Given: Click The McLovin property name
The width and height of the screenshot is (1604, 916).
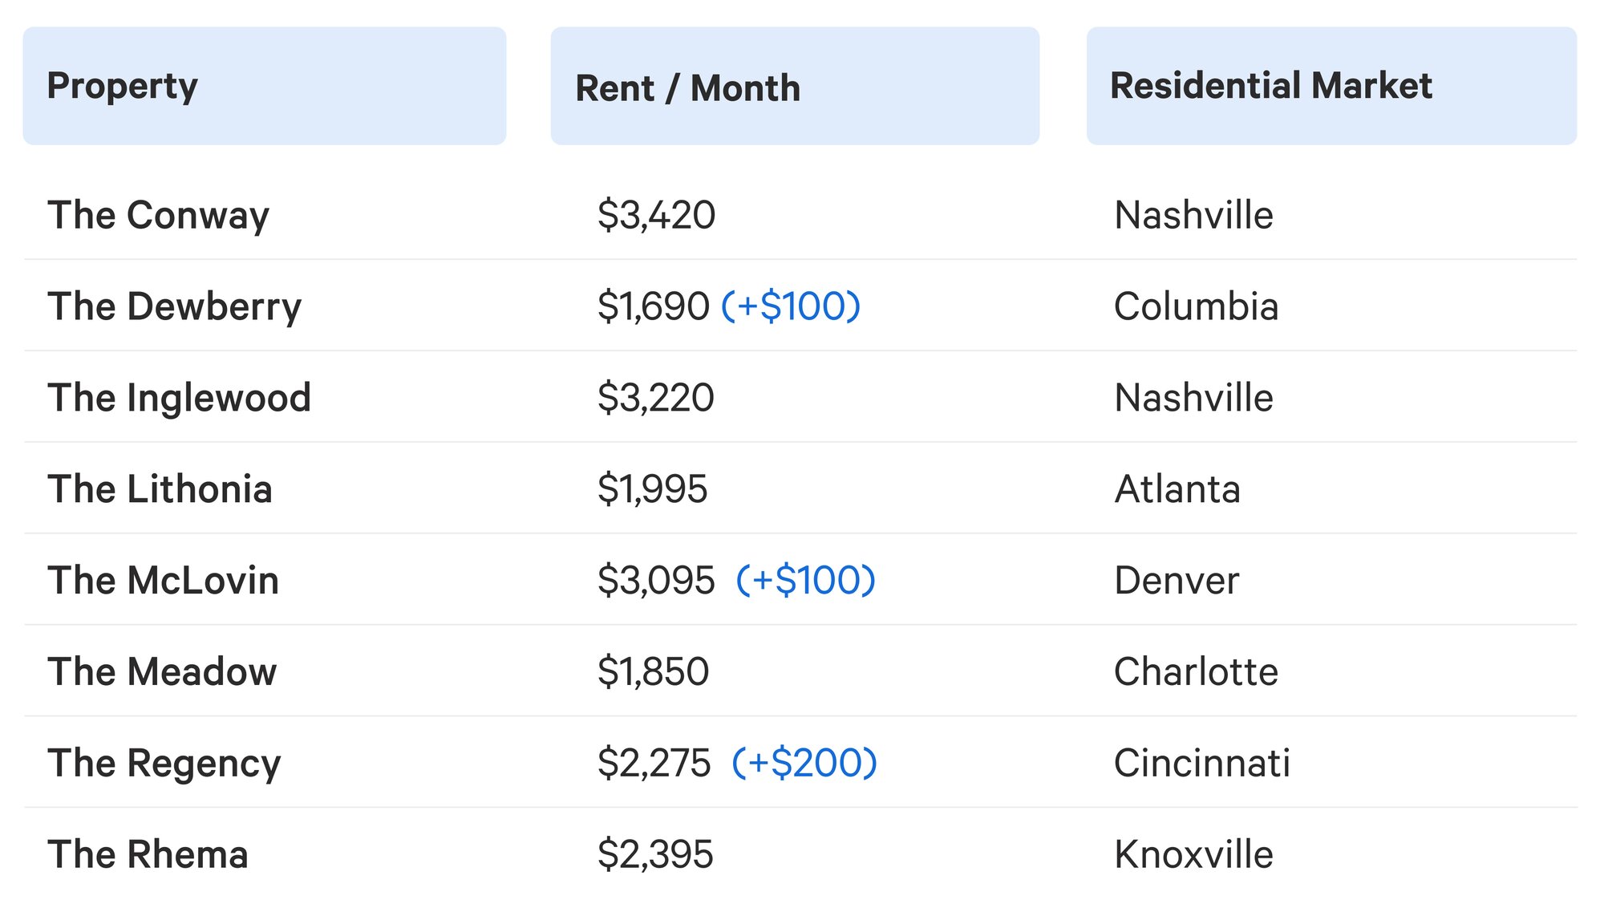Looking at the screenshot, I should coord(164,580).
